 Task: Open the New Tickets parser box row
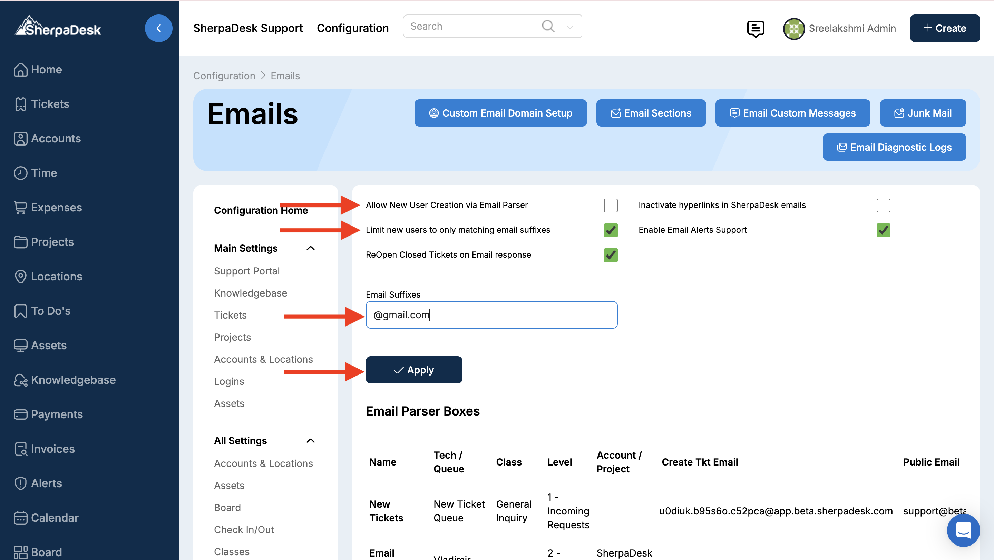point(666,511)
